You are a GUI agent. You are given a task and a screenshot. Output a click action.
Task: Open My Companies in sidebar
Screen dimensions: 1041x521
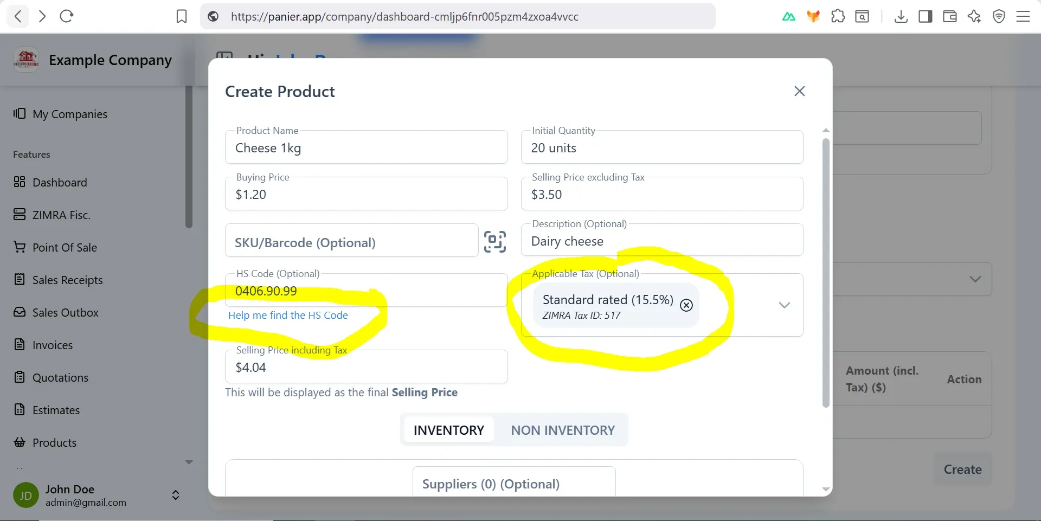pyautogui.click(x=60, y=114)
